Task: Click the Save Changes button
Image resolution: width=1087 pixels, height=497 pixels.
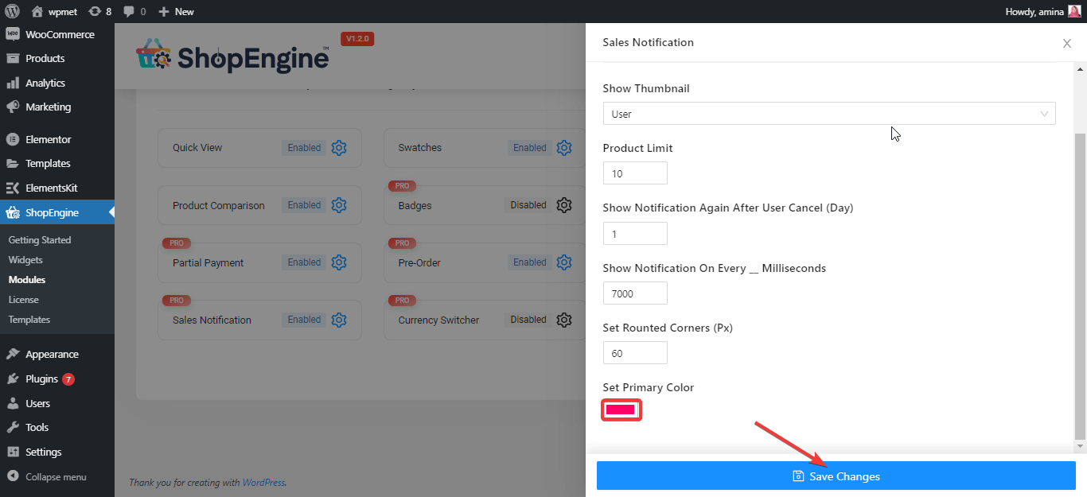Action: (x=836, y=476)
